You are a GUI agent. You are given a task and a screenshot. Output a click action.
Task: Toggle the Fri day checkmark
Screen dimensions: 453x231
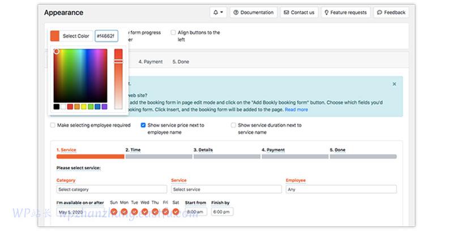(x=165, y=212)
